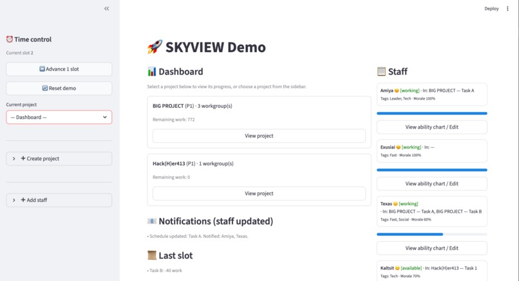Screen dimensions: 519x281
Task: Click the Deploy button
Action: pyautogui.click(x=491, y=8)
